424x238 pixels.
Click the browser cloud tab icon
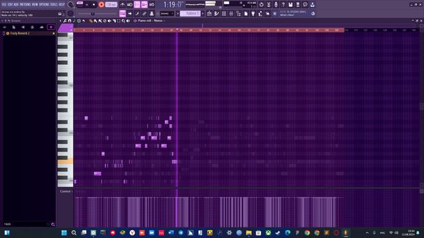(x=41, y=27)
